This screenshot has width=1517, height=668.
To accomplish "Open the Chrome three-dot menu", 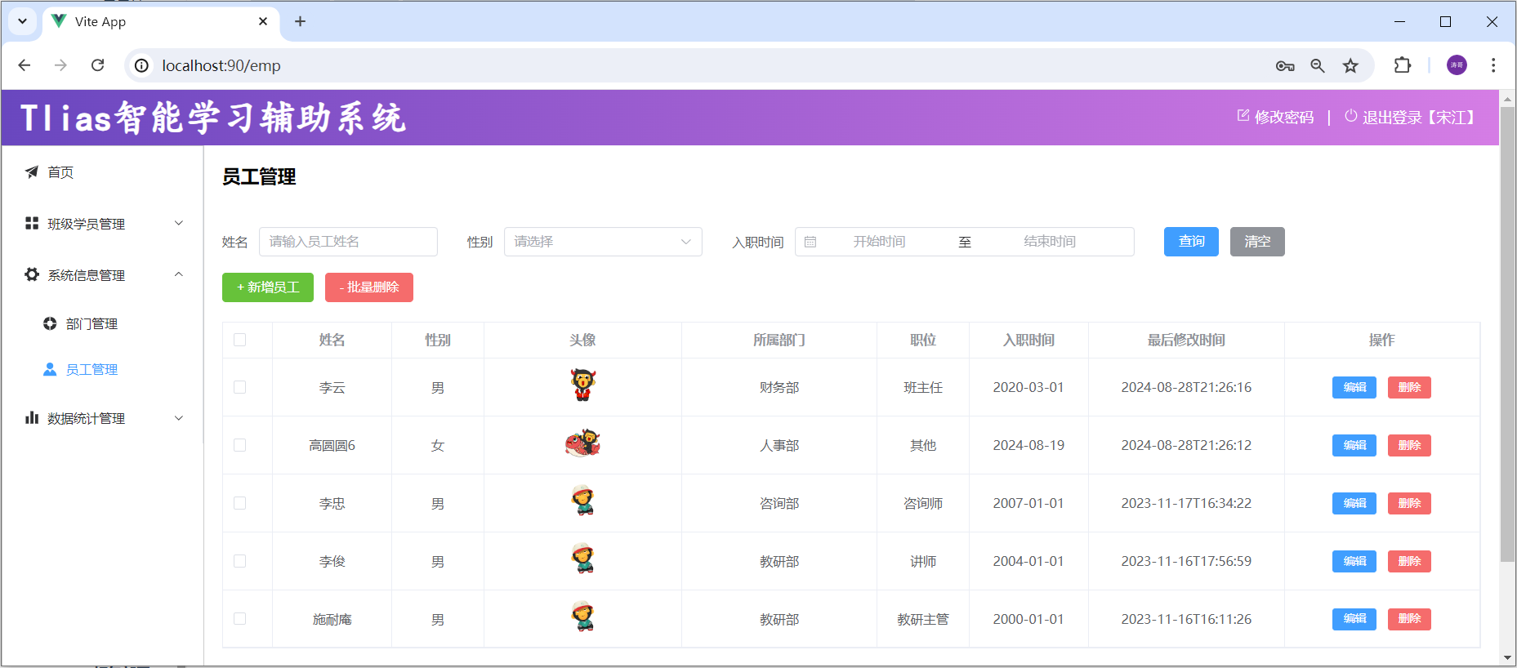I will (1493, 65).
